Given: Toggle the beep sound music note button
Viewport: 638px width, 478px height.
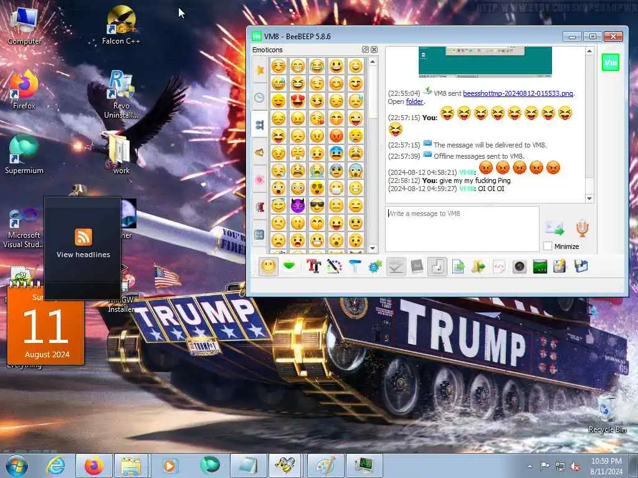Looking at the screenshot, I should click(437, 266).
